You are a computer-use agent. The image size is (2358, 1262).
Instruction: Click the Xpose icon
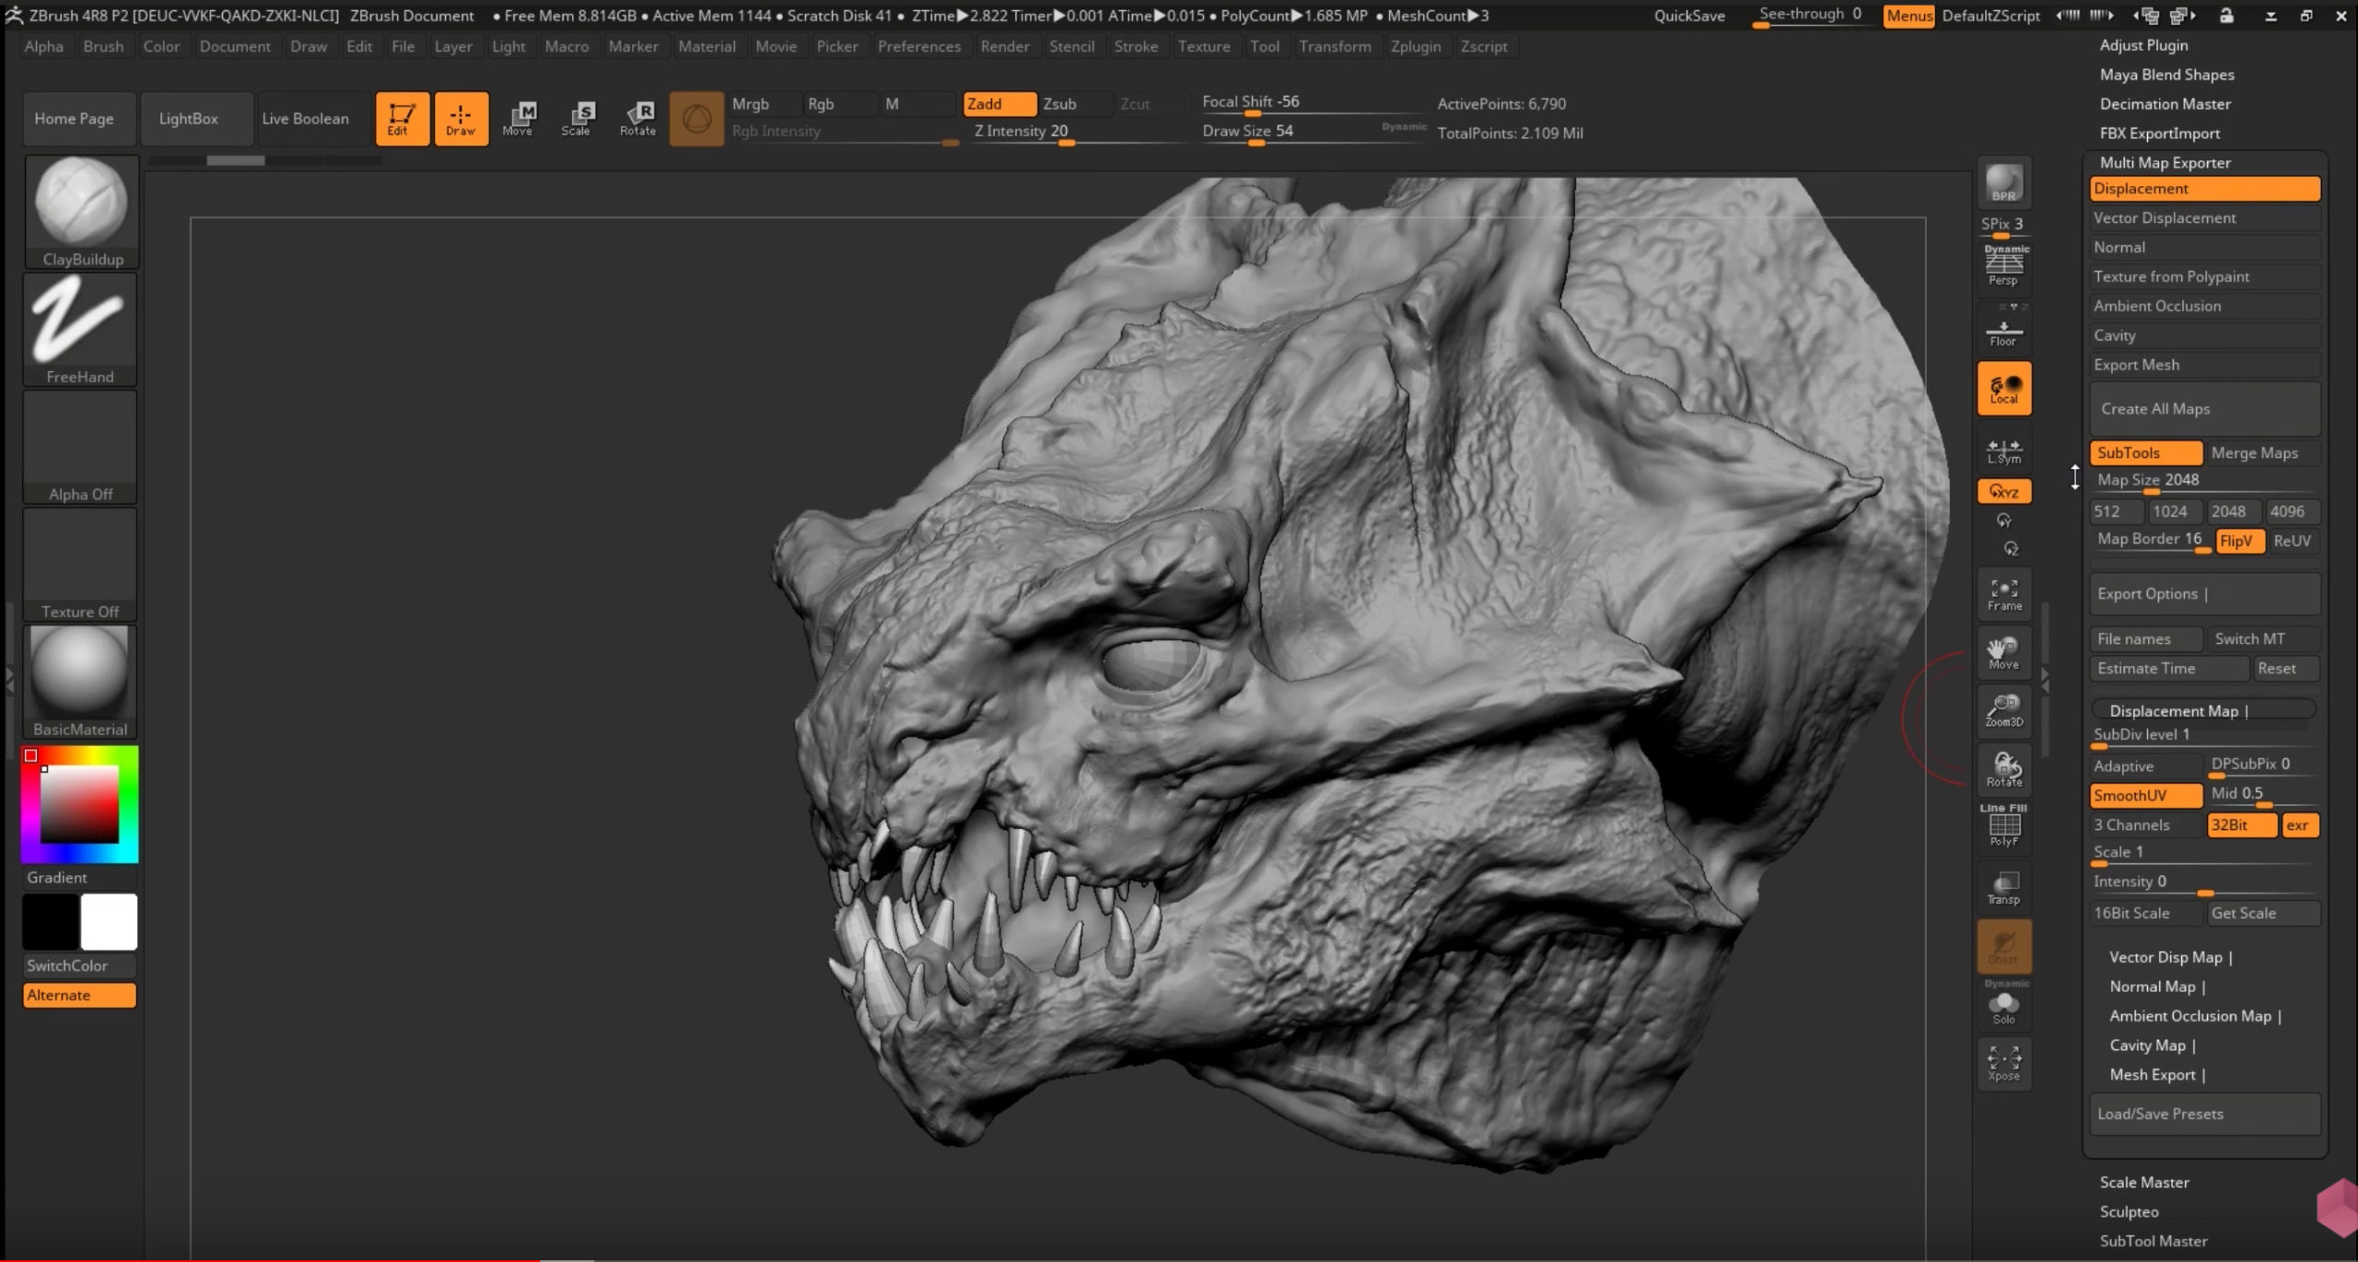[2003, 1061]
